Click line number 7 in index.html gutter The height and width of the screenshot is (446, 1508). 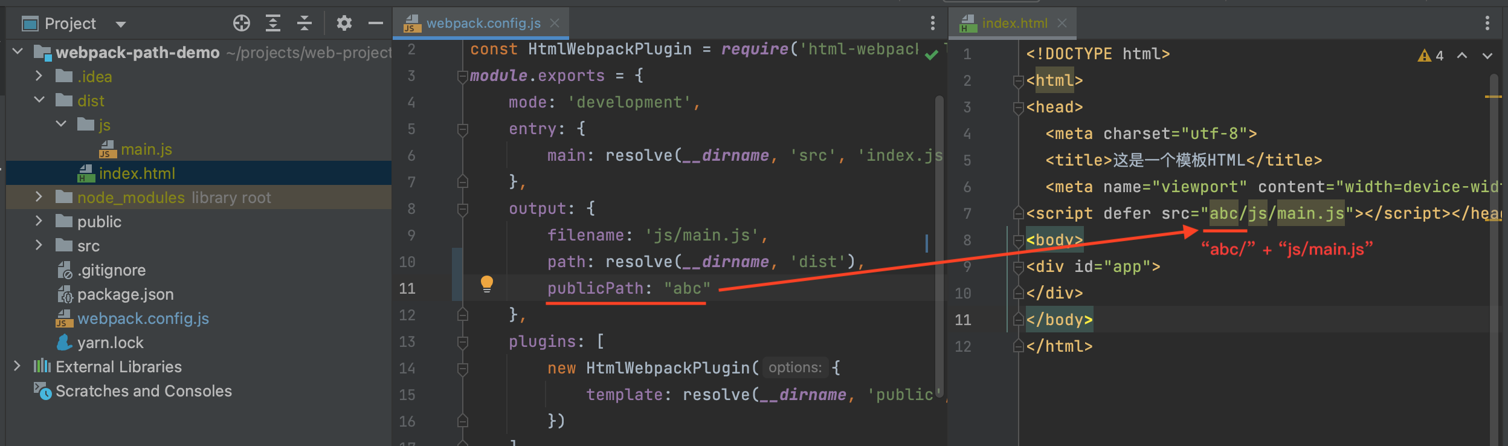[x=967, y=213]
